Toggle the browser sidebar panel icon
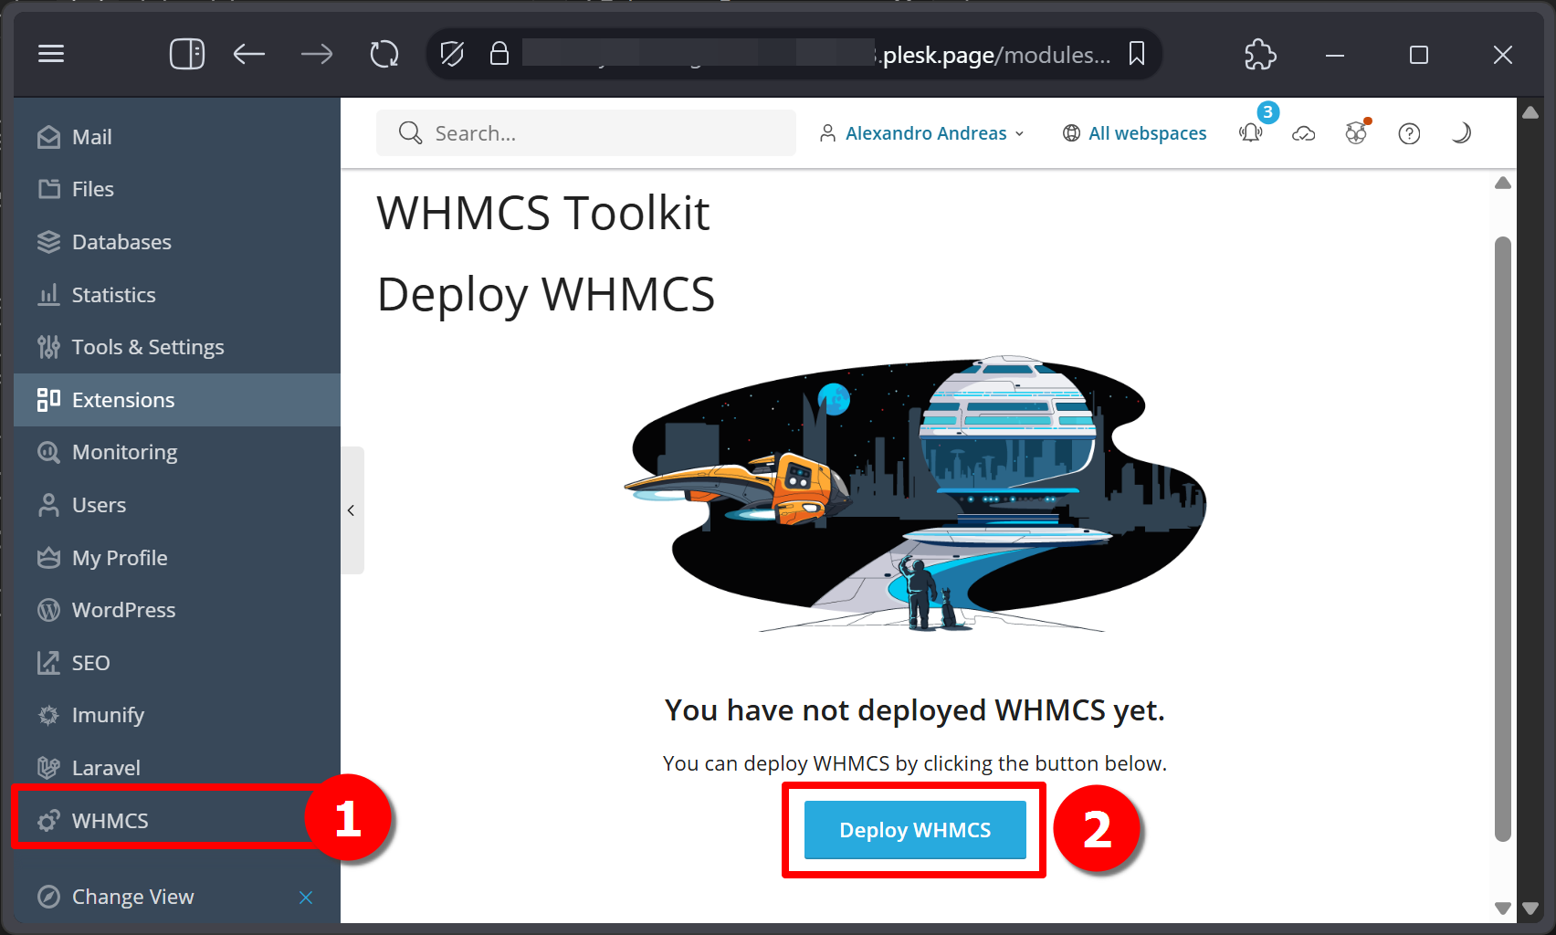This screenshot has height=935, width=1556. 187,54
